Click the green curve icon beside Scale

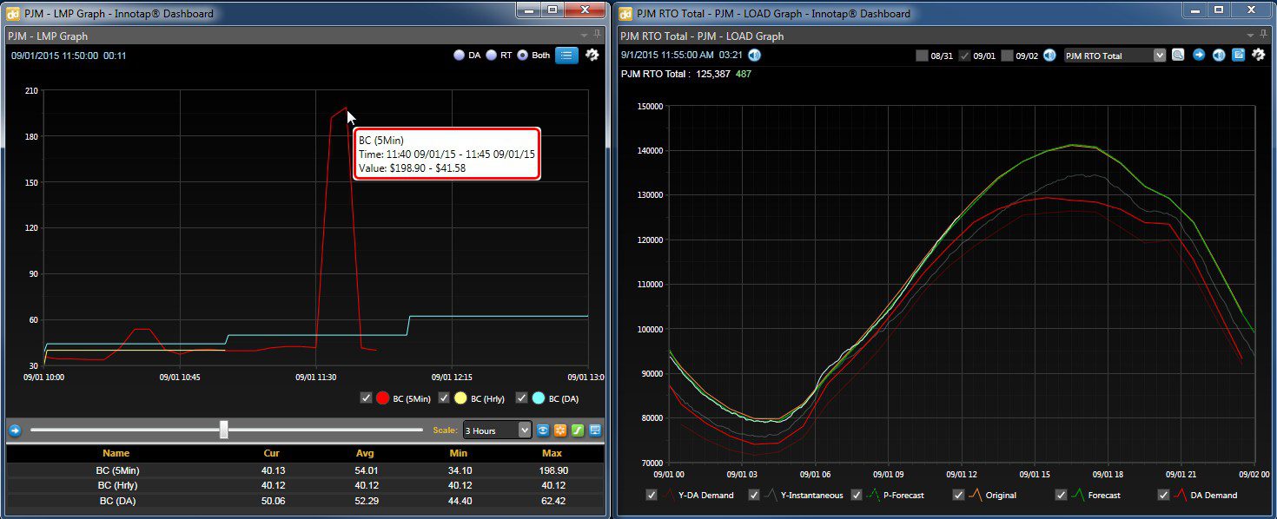577,430
